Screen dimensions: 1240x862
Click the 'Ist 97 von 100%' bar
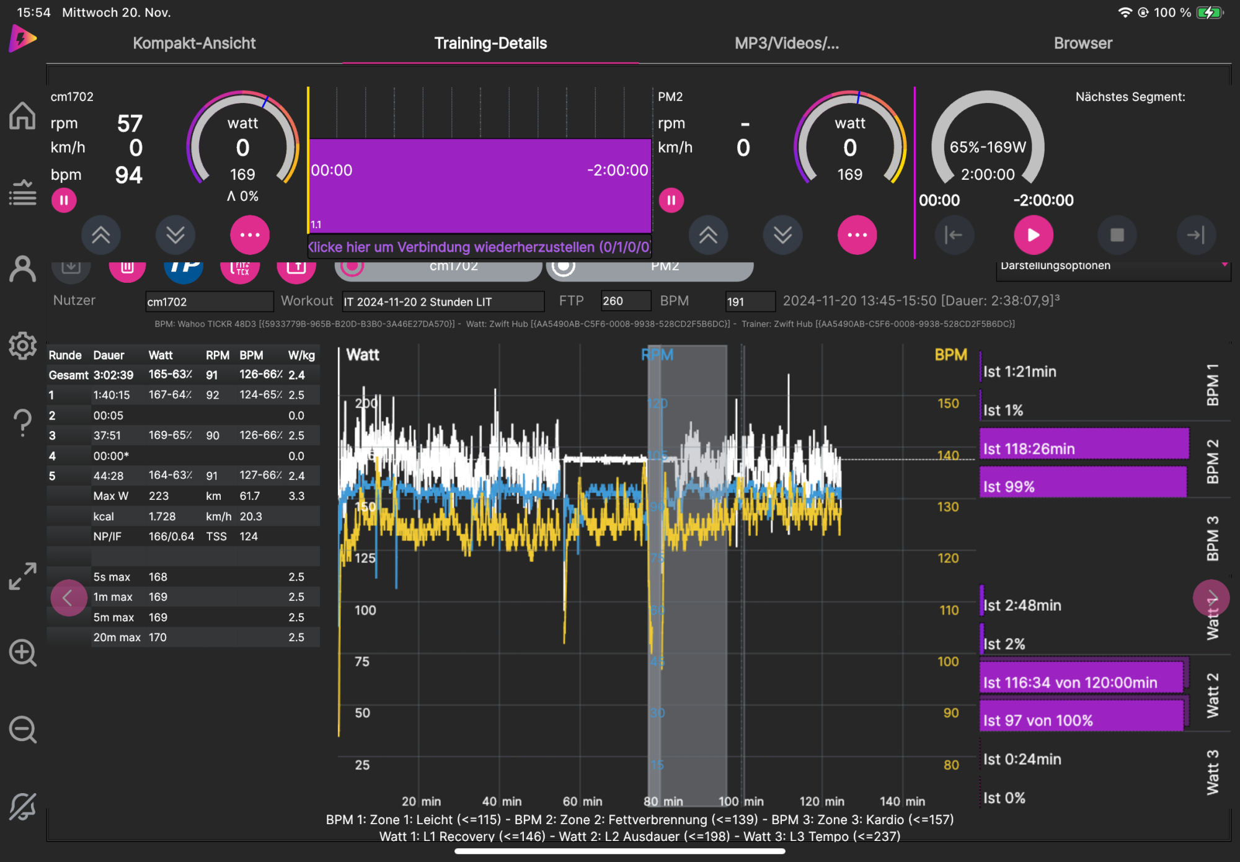(x=1083, y=715)
